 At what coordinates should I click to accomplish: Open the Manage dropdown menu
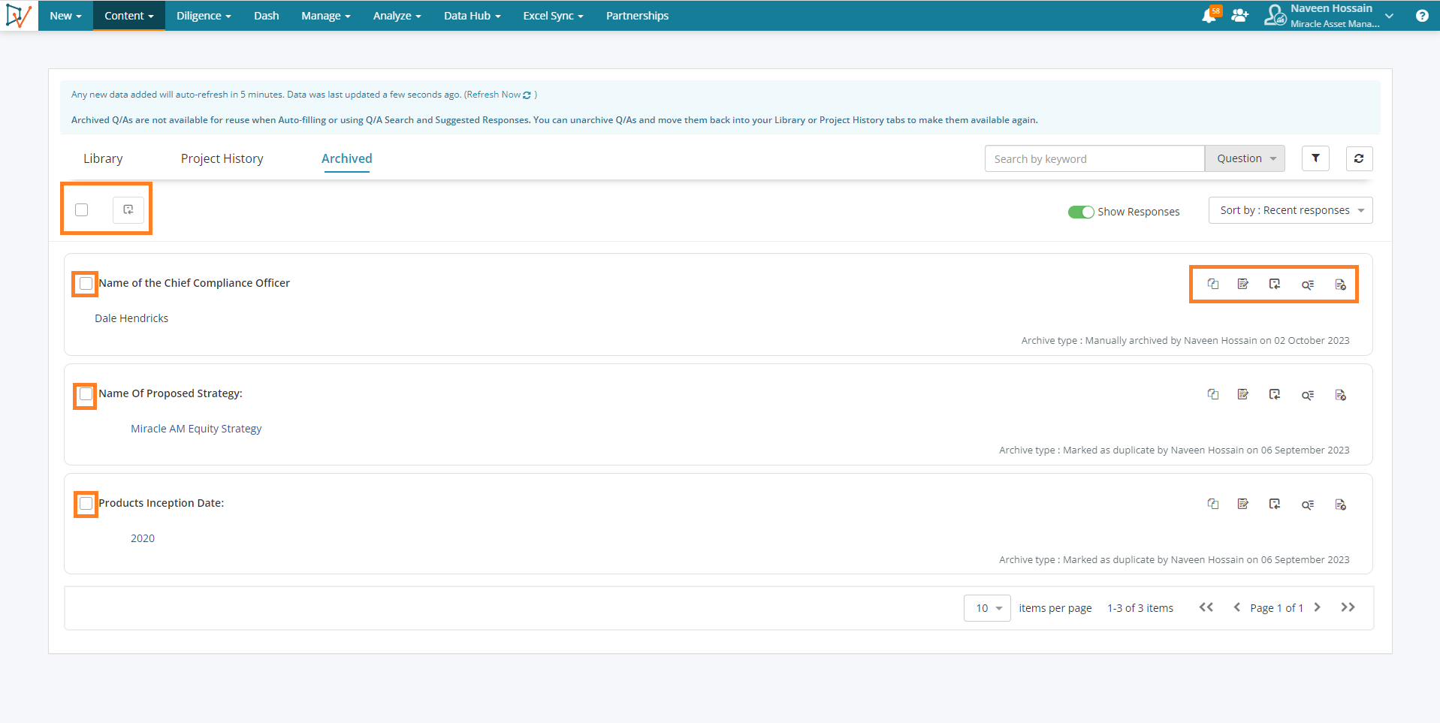coord(326,16)
